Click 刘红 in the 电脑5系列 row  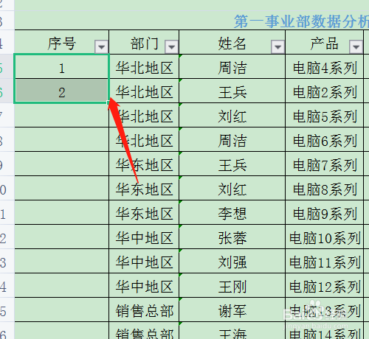(232, 115)
